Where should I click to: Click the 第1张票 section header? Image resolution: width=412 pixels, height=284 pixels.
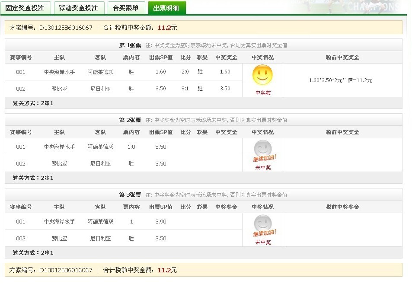tap(130, 45)
